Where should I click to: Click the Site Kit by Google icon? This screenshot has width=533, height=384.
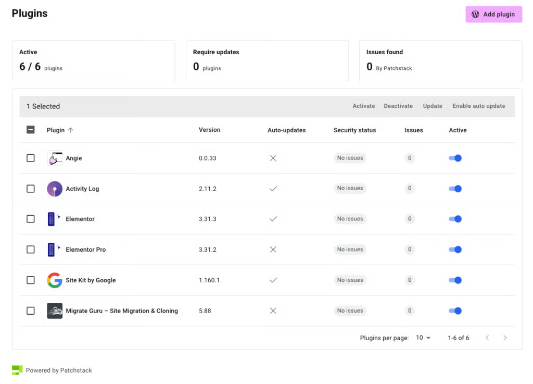click(55, 280)
